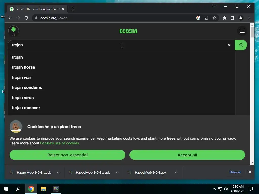The height and width of the screenshot is (194, 259).
Task: Click the Chrome icon in the taskbar
Action: point(31,189)
